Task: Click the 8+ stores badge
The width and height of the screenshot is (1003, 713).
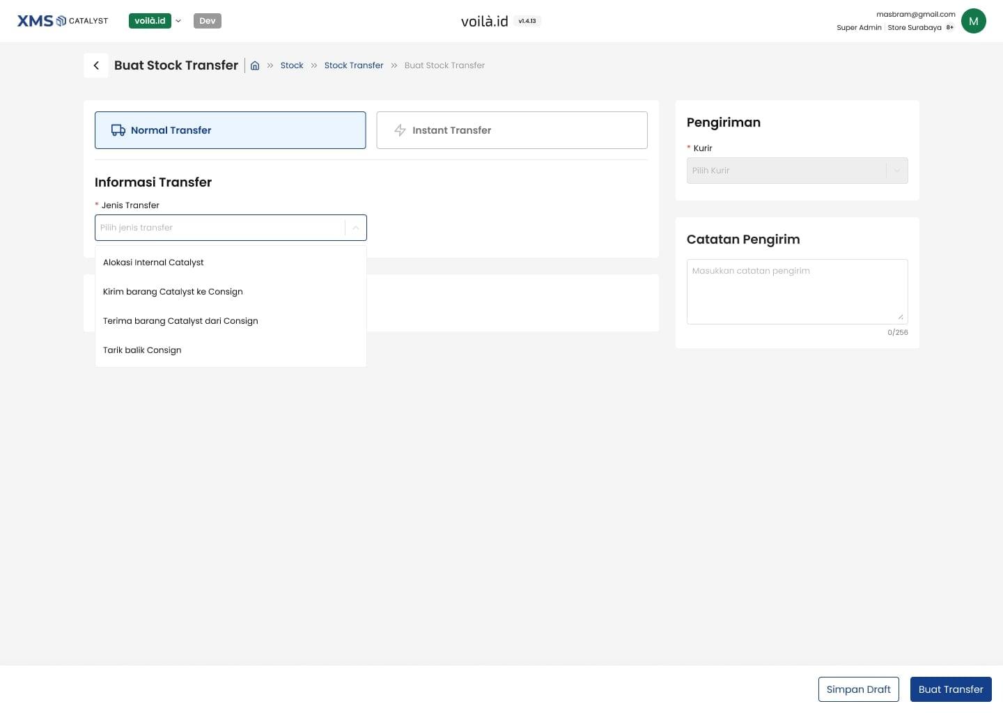Action: coord(950,28)
